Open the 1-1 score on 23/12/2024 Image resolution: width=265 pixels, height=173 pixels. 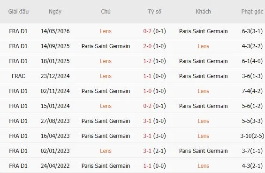pyautogui.click(x=147, y=76)
